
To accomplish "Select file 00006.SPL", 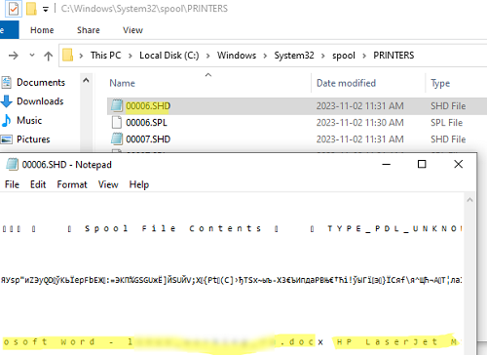I will coord(146,123).
